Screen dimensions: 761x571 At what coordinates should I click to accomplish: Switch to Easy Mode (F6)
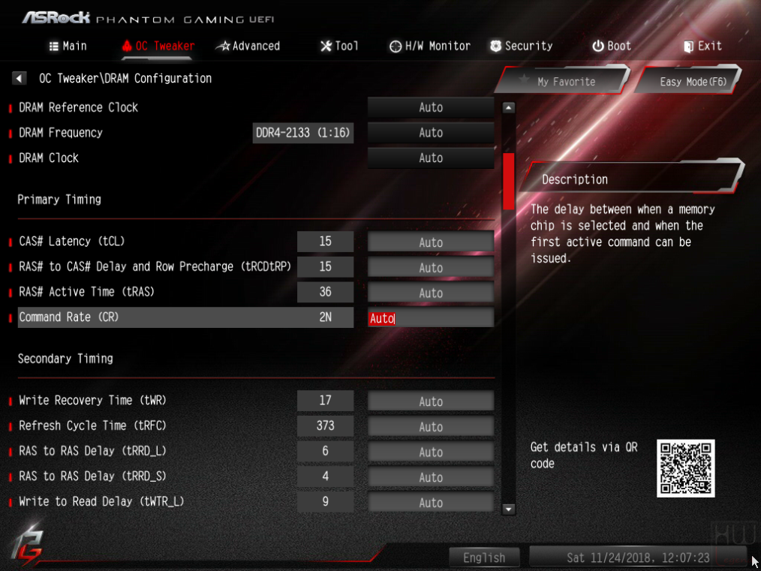click(x=689, y=81)
